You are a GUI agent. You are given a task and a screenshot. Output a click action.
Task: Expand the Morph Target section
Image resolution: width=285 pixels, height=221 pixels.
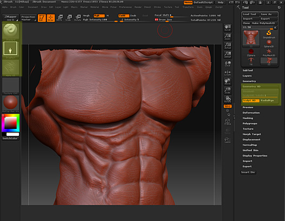[x=251, y=134]
